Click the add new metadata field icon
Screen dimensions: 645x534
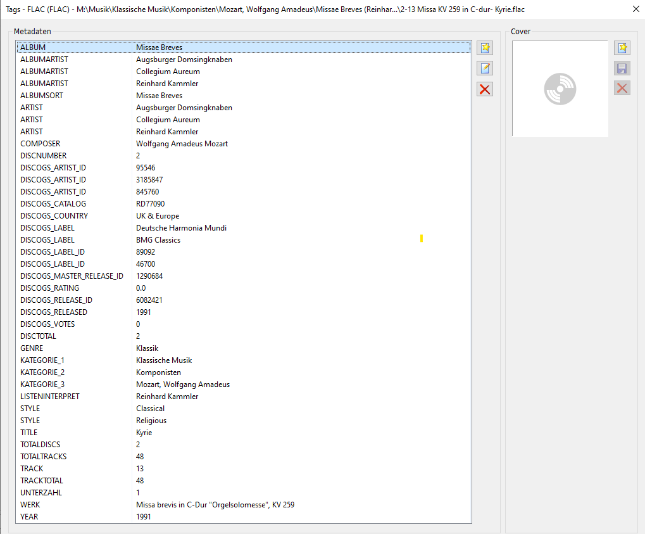pyautogui.click(x=485, y=48)
